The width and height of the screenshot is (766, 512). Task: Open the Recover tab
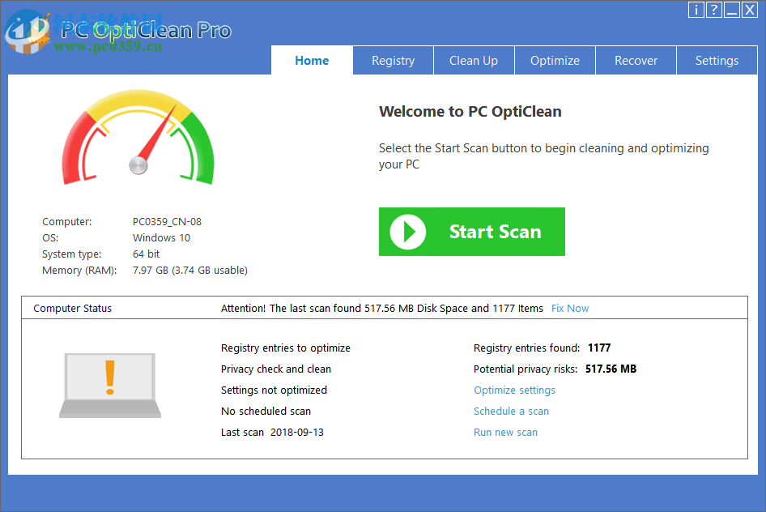(x=636, y=60)
